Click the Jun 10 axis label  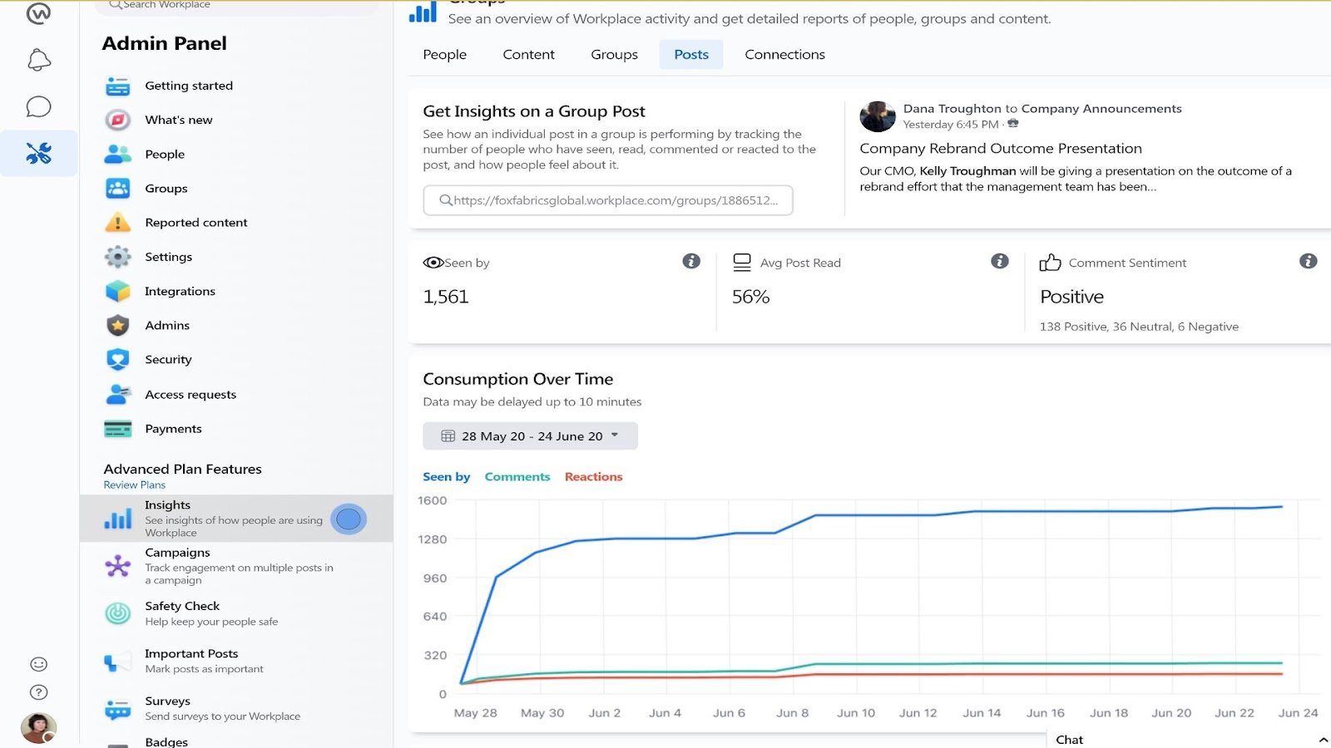pyautogui.click(x=856, y=713)
